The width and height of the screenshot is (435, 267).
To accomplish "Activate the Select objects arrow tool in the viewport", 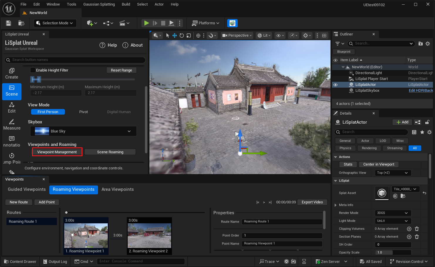I will click(x=168, y=35).
